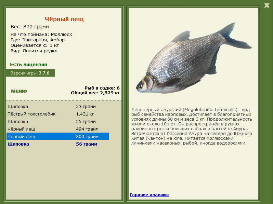Select the Пёстрый толстолобик row

point(58,114)
